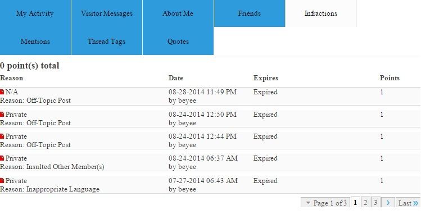The width and height of the screenshot is (421, 219).
Task: Open the Visitor Messages tab
Action: [107, 13]
